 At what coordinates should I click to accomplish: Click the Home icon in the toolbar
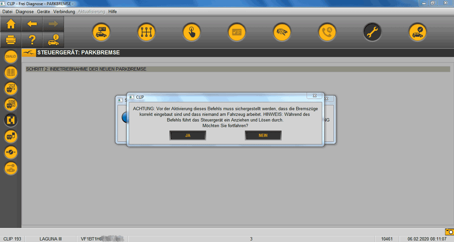(x=11, y=24)
